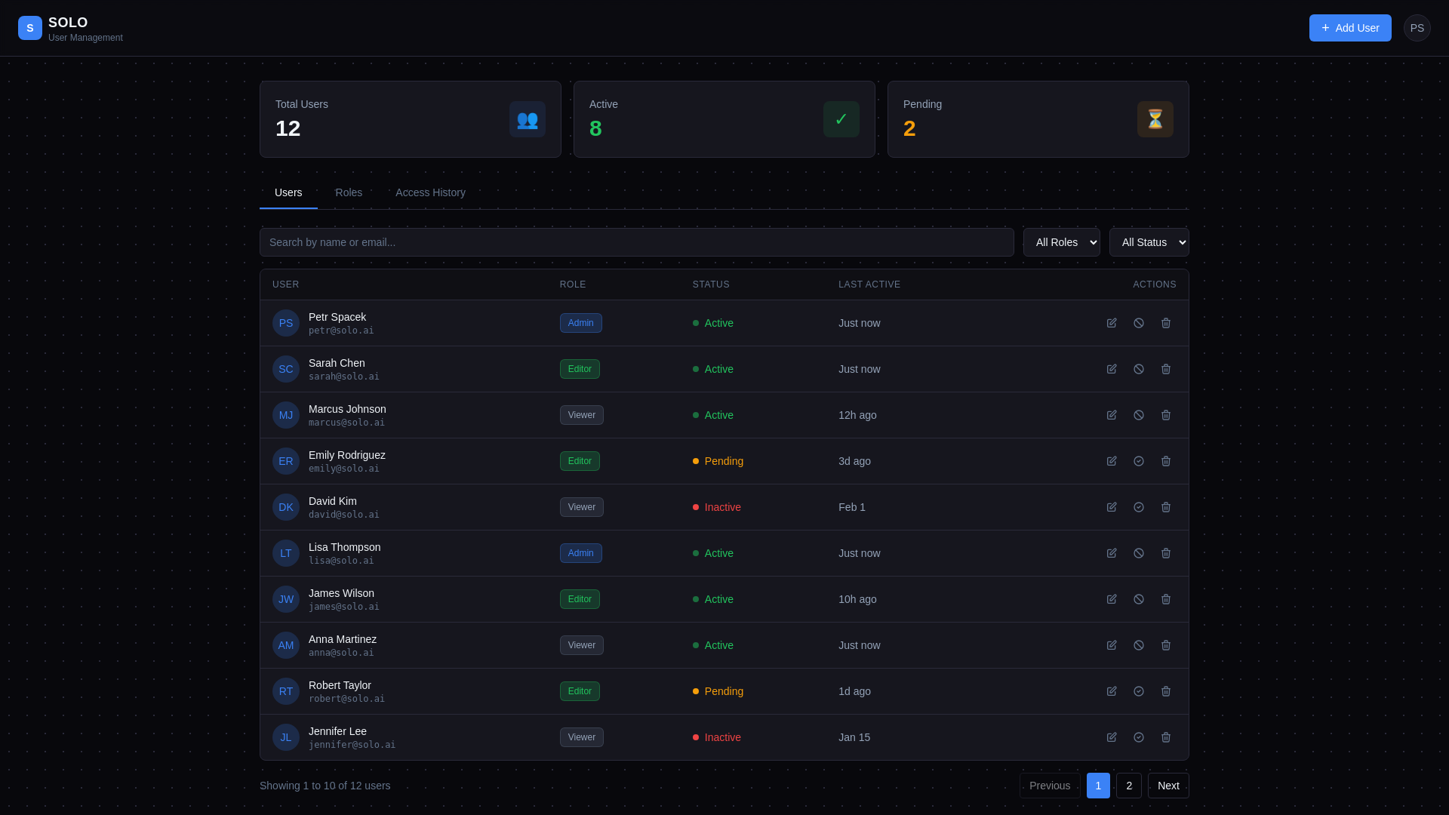Screen dimensions: 1449x815
Task: Click Sarah Chen's Editor role badge
Action: pos(580,369)
